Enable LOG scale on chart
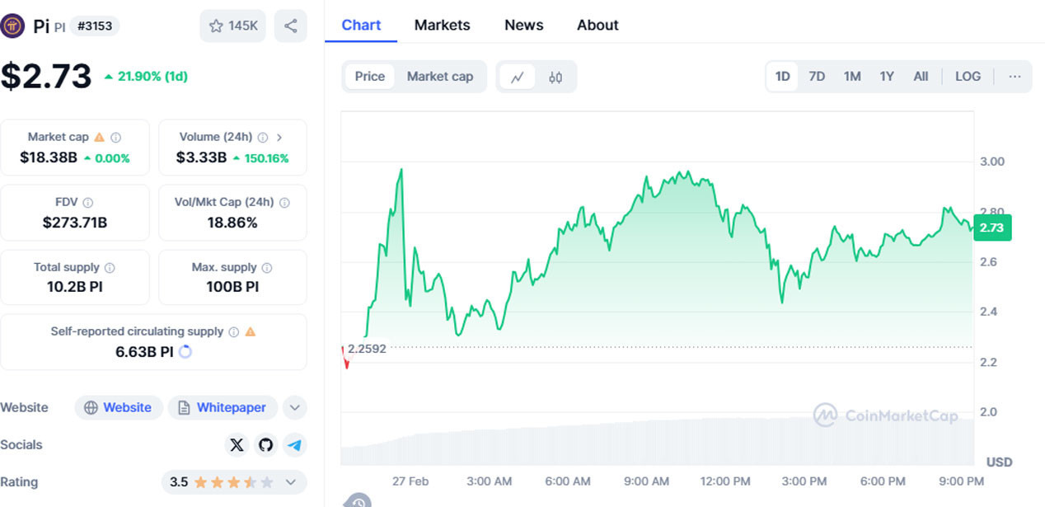 [x=968, y=77]
